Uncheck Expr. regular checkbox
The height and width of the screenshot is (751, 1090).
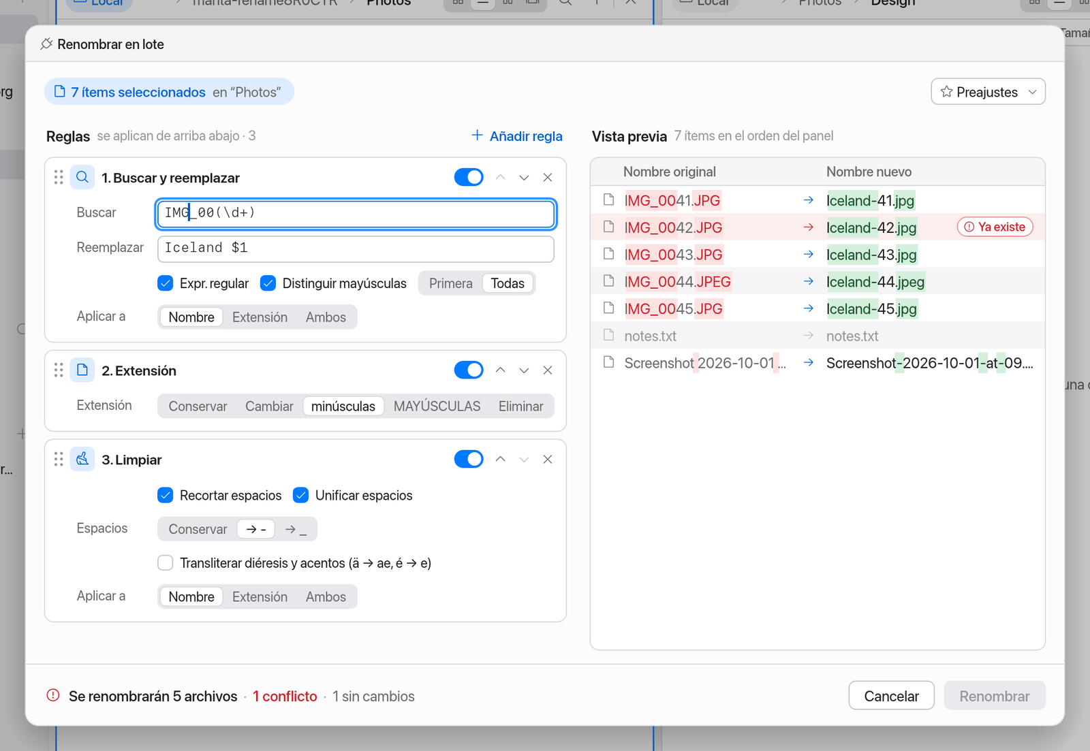pyautogui.click(x=166, y=283)
